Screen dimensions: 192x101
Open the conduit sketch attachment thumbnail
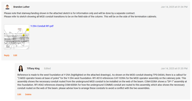(x=16, y=37)
